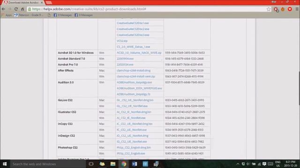This screenshot has height=168, width=300.
Task: Bookmark this page with the star icon
Action: (269, 9)
